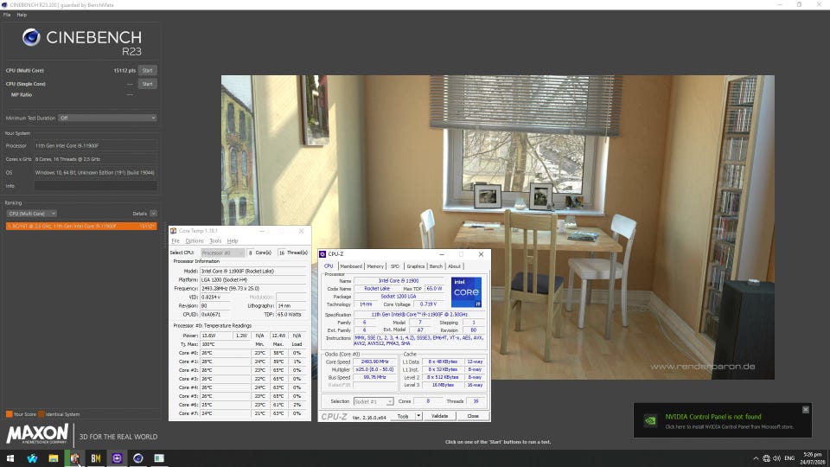Click the arrow beside CPU-Z Tools button

[x=418, y=416]
